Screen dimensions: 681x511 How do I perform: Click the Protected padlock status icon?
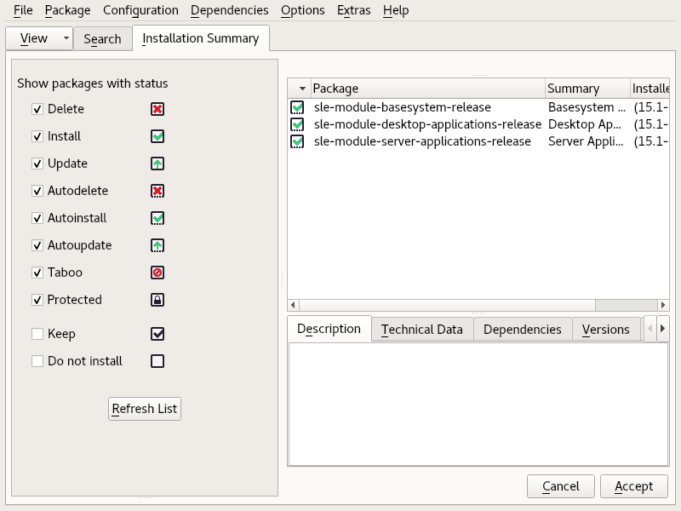(157, 300)
